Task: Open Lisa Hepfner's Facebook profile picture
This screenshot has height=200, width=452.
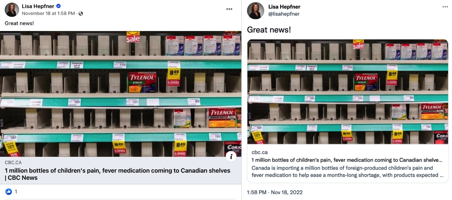Action: tap(12, 10)
